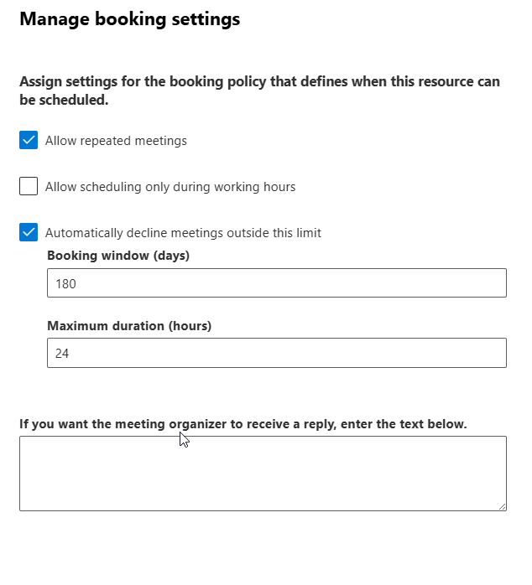Viewport: 532px width, 585px height.
Task: Focus the Maximum duration (hours) input field
Action: point(277,353)
